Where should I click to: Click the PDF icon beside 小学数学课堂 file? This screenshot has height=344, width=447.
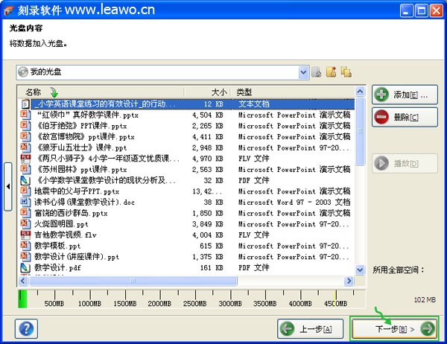click(25, 180)
